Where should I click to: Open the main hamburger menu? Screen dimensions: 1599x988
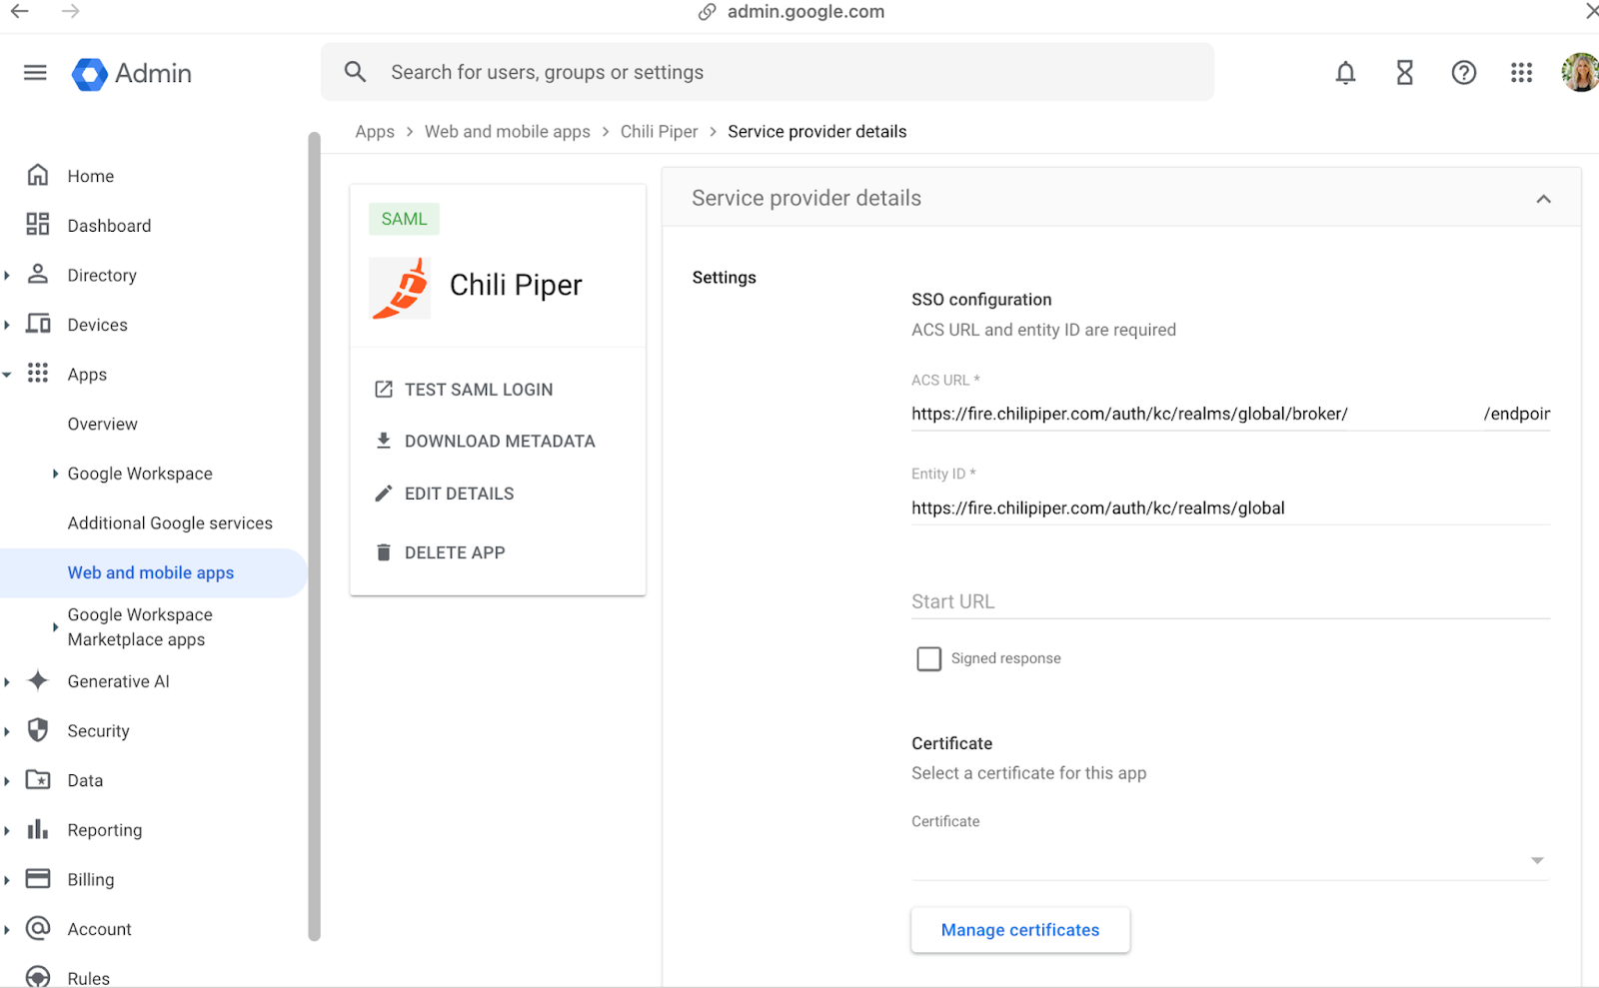coord(35,73)
